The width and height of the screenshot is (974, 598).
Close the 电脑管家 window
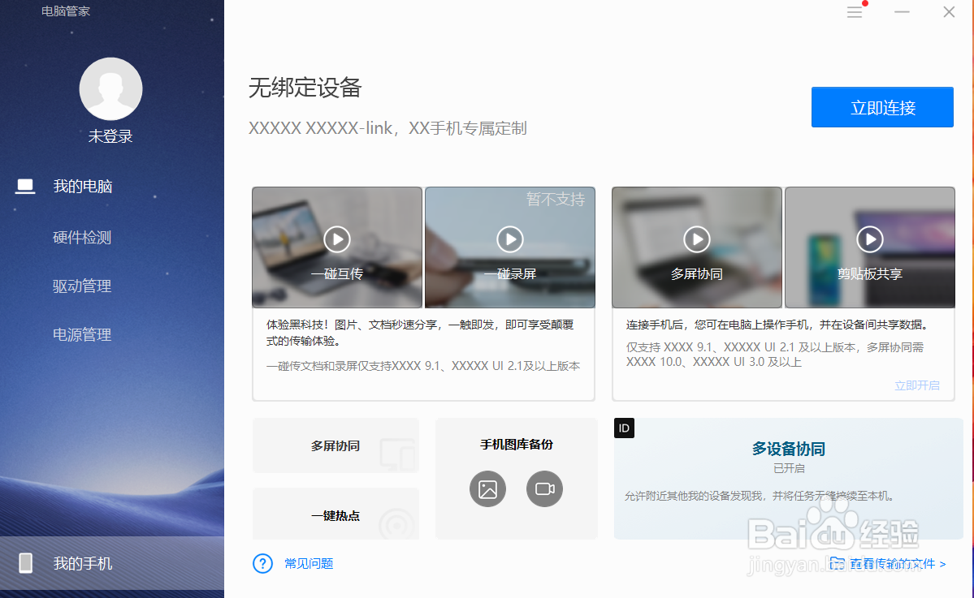tap(949, 12)
